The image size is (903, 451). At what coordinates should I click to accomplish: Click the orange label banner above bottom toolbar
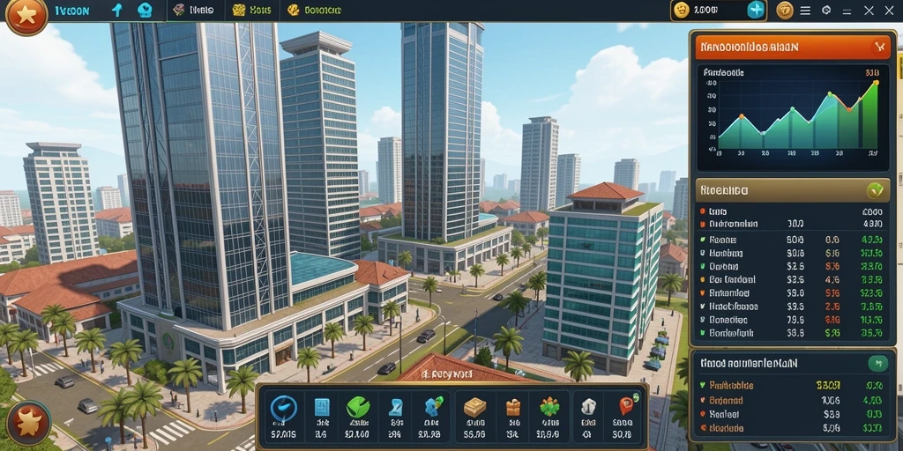click(447, 373)
